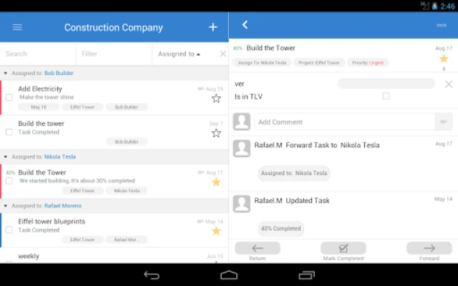The height and width of the screenshot is (286, 458).
Task: Open the Eiffel tower blueprints task title
Action: 52,222
